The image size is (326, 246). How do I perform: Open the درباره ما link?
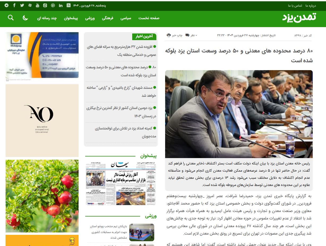coord(310,6)
